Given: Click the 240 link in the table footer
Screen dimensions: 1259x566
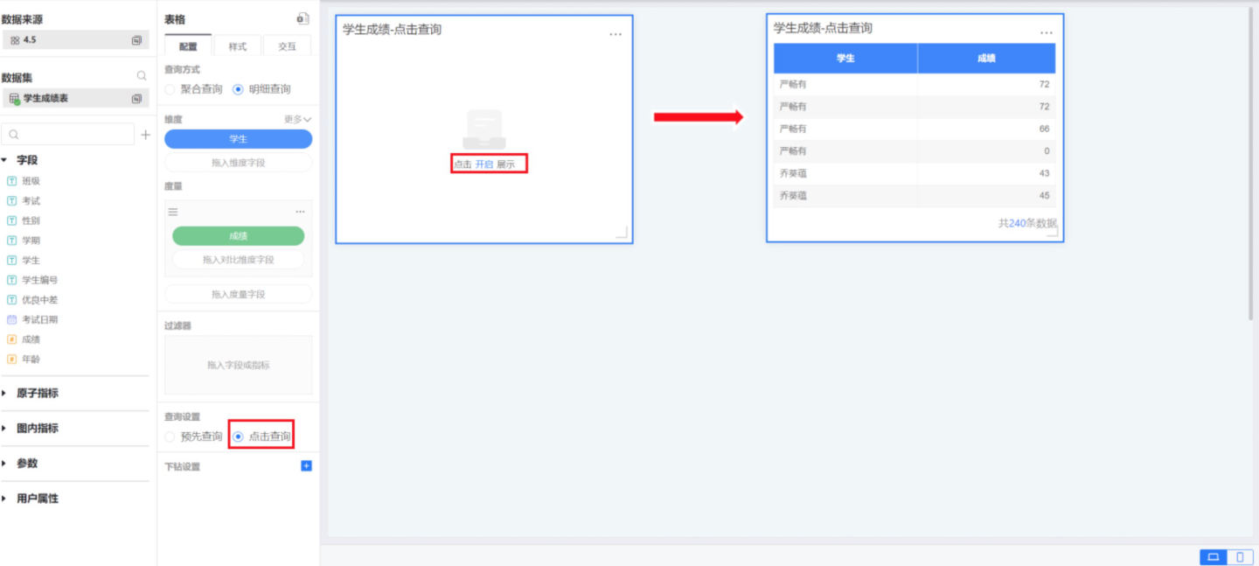Looking at the screenshot, I should [1017, 223].
